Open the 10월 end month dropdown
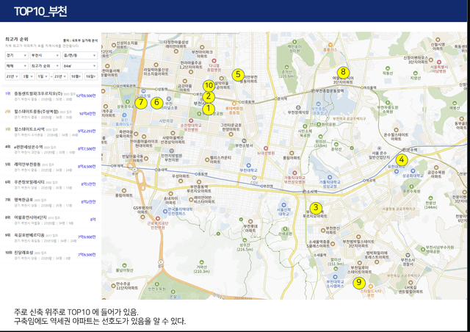 point(76,76)
